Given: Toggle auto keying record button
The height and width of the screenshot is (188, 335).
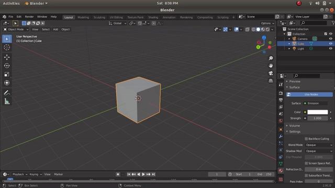Looking at the screenshot, I should 118,174.
